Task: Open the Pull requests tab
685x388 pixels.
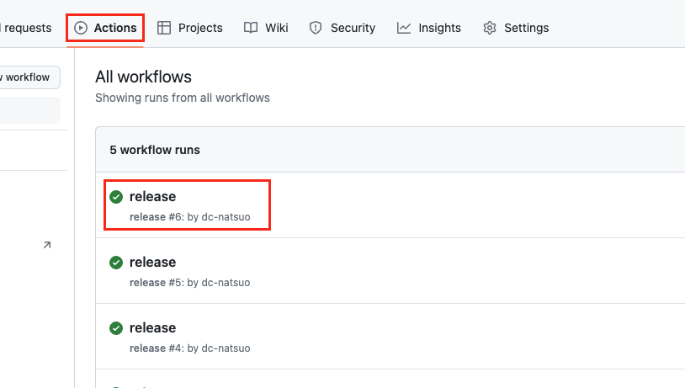Action: tap(26, 28)
